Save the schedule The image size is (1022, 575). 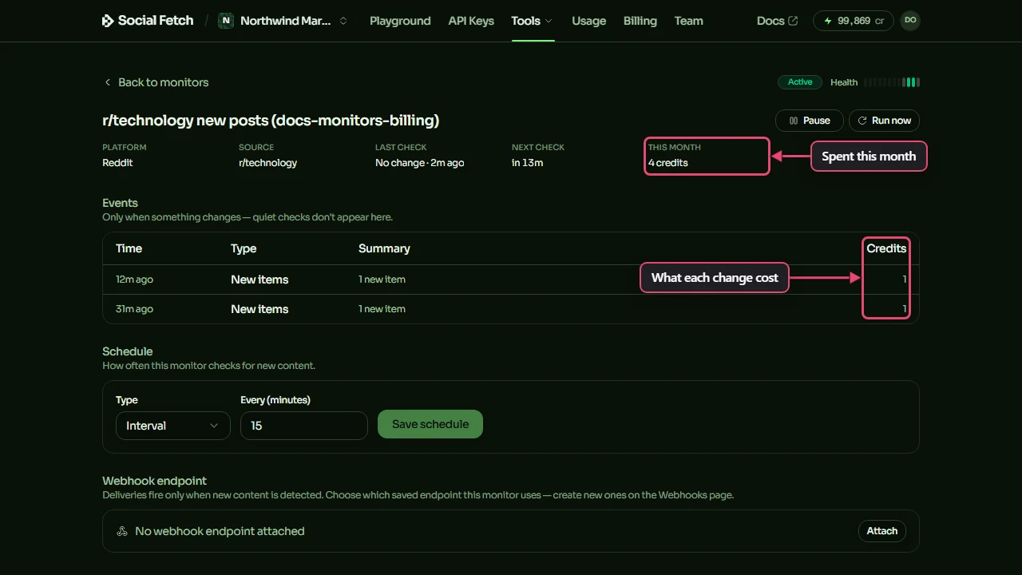pos(430,424)
